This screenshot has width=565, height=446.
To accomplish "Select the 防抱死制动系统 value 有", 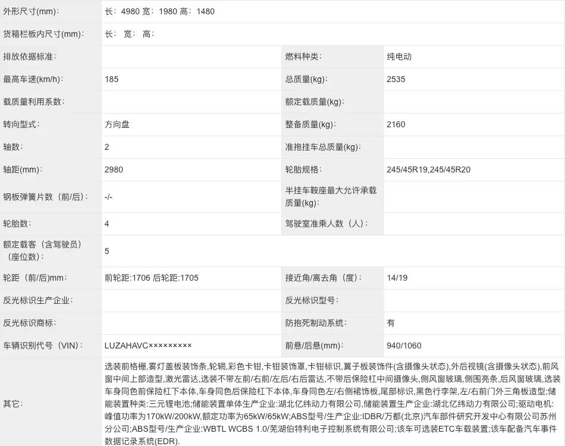I will click(x=391, y=323).
